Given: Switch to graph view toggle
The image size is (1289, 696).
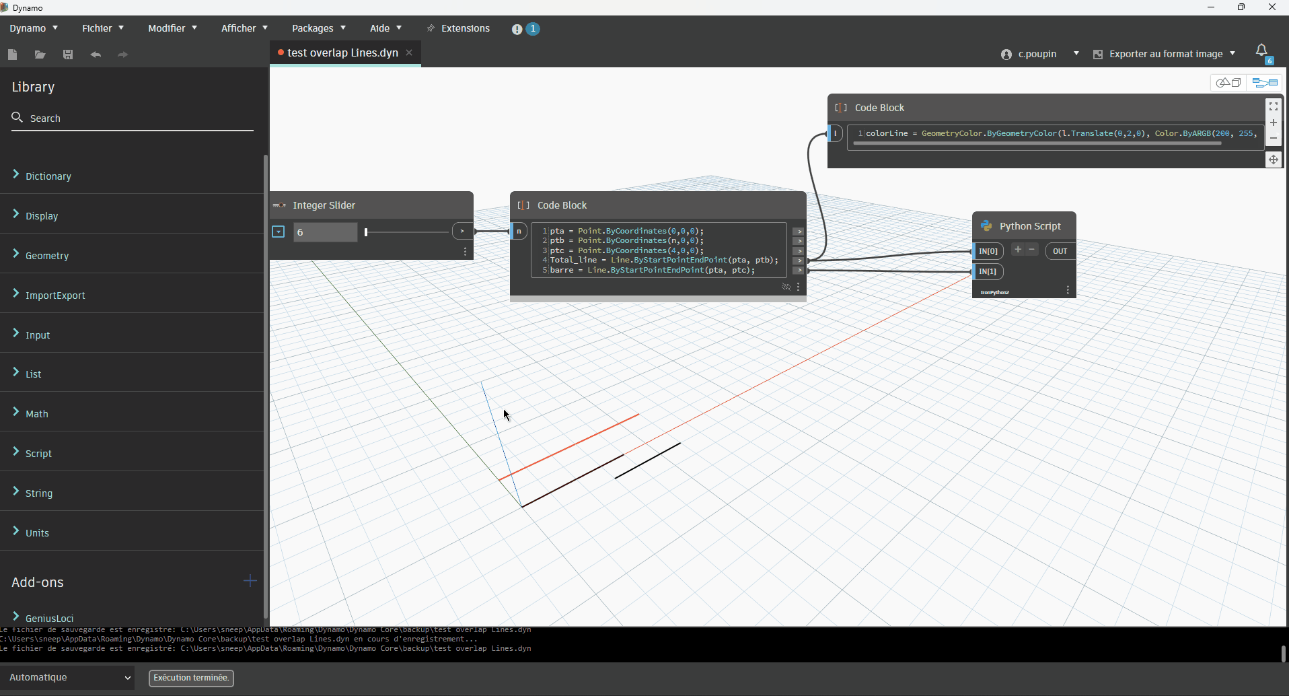Looking at the screenshot, I should 1265,83.
